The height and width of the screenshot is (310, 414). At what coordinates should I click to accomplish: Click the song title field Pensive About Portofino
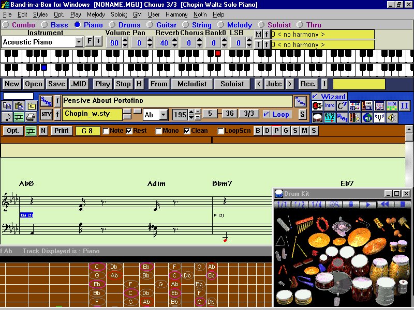click(177, 101)
